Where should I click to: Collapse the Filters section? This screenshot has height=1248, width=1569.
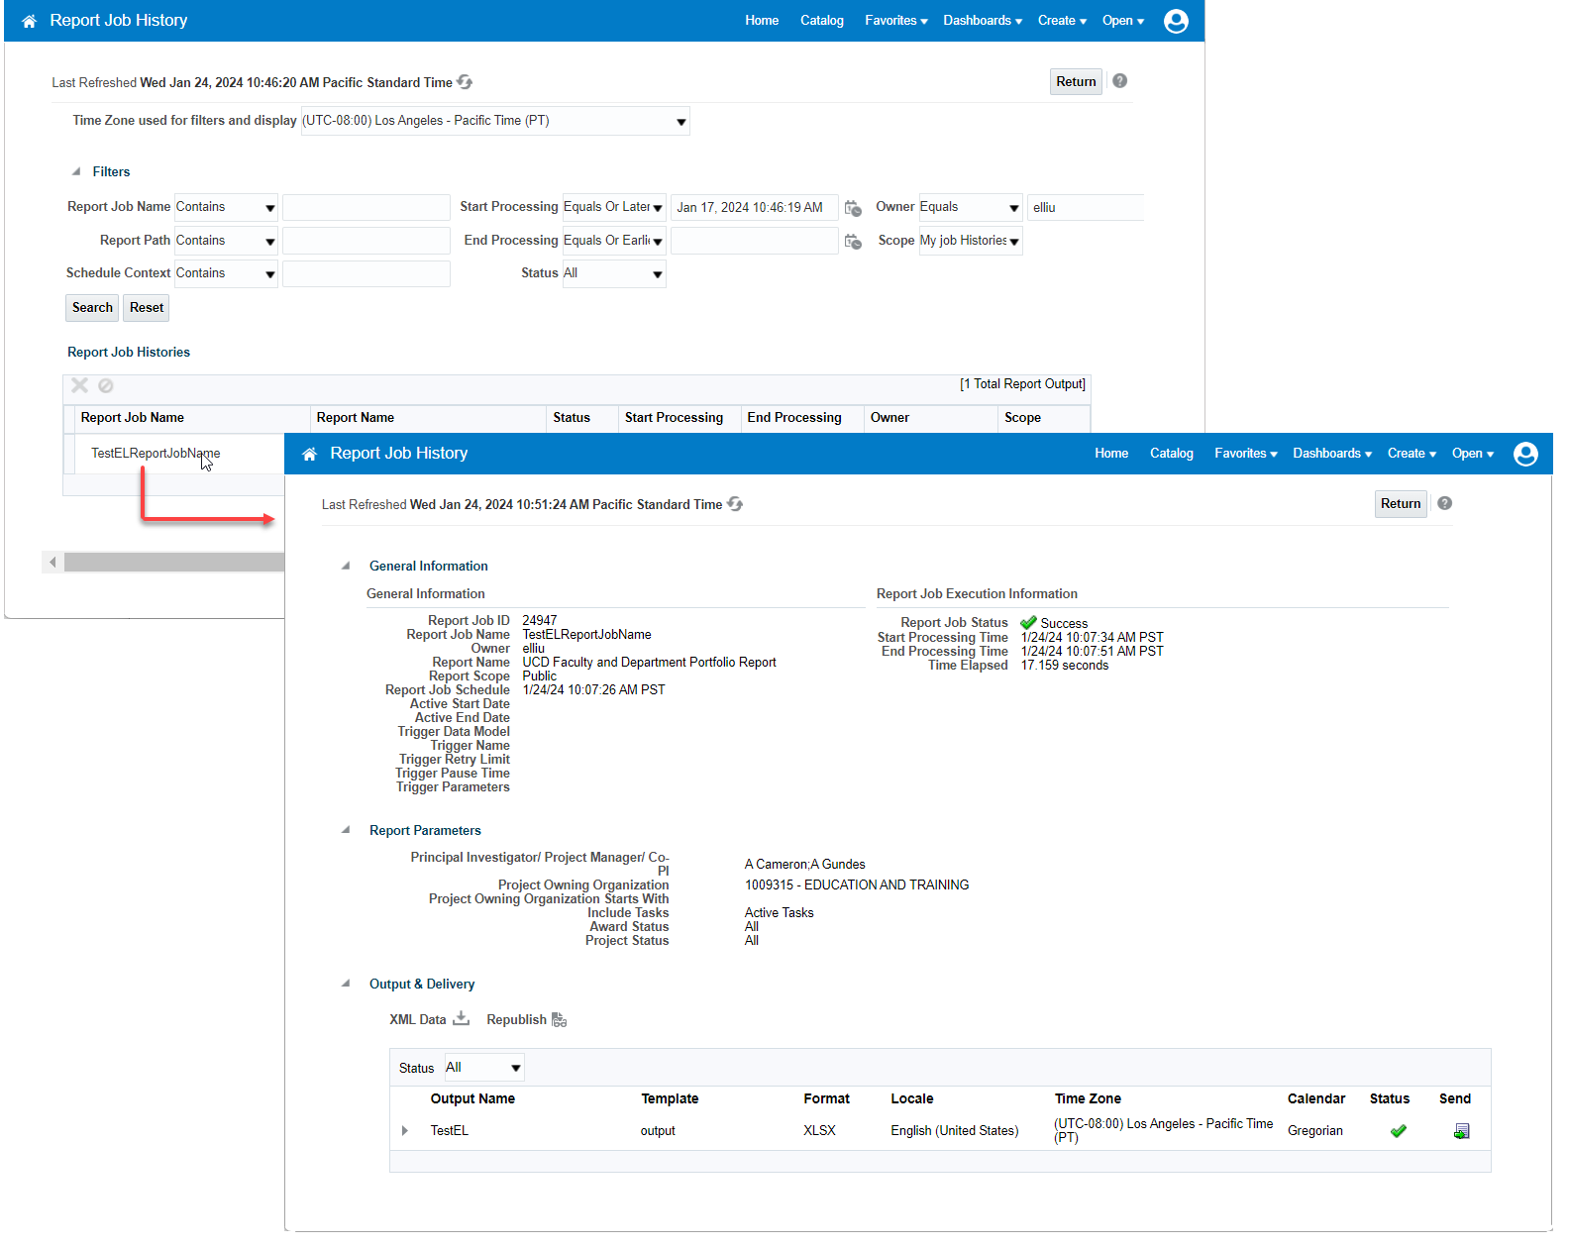point(76,171)
